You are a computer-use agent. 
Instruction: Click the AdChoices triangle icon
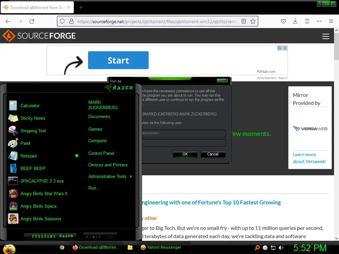coord(279,48)
